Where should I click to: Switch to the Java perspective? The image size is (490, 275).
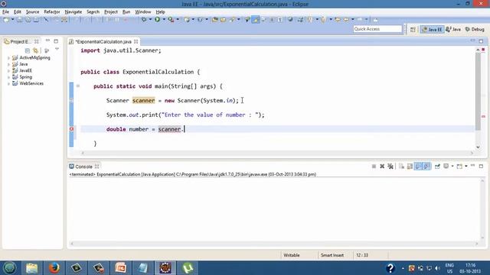coord(453,29)
